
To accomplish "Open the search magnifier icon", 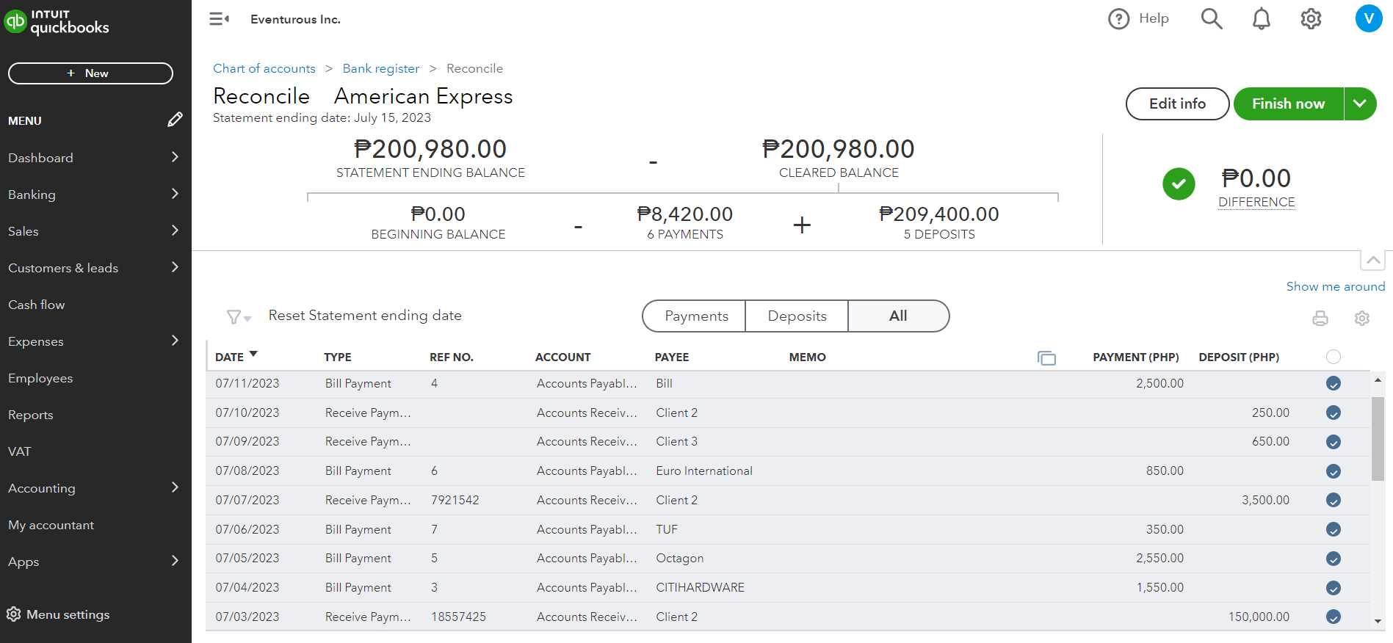I will point(1211,19).
